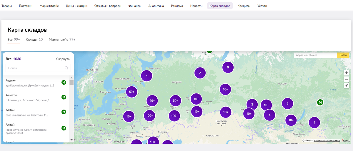
Task: Click the yellow Найти button
Action: pos(343,55)
